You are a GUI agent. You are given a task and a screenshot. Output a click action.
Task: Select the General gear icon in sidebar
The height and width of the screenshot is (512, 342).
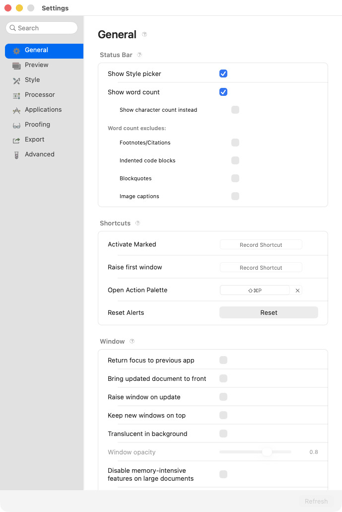click(16, 51)
